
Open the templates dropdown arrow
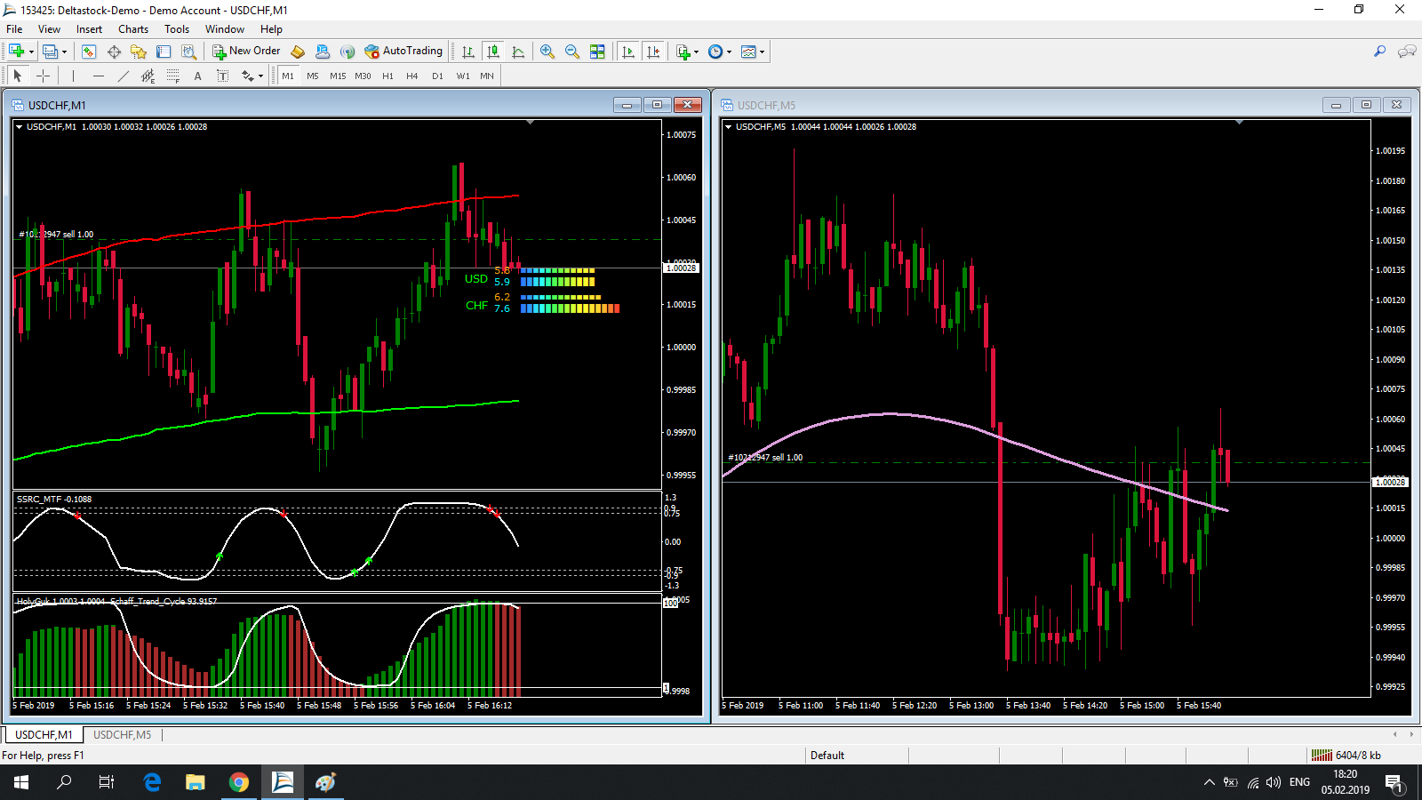point(762,52)
